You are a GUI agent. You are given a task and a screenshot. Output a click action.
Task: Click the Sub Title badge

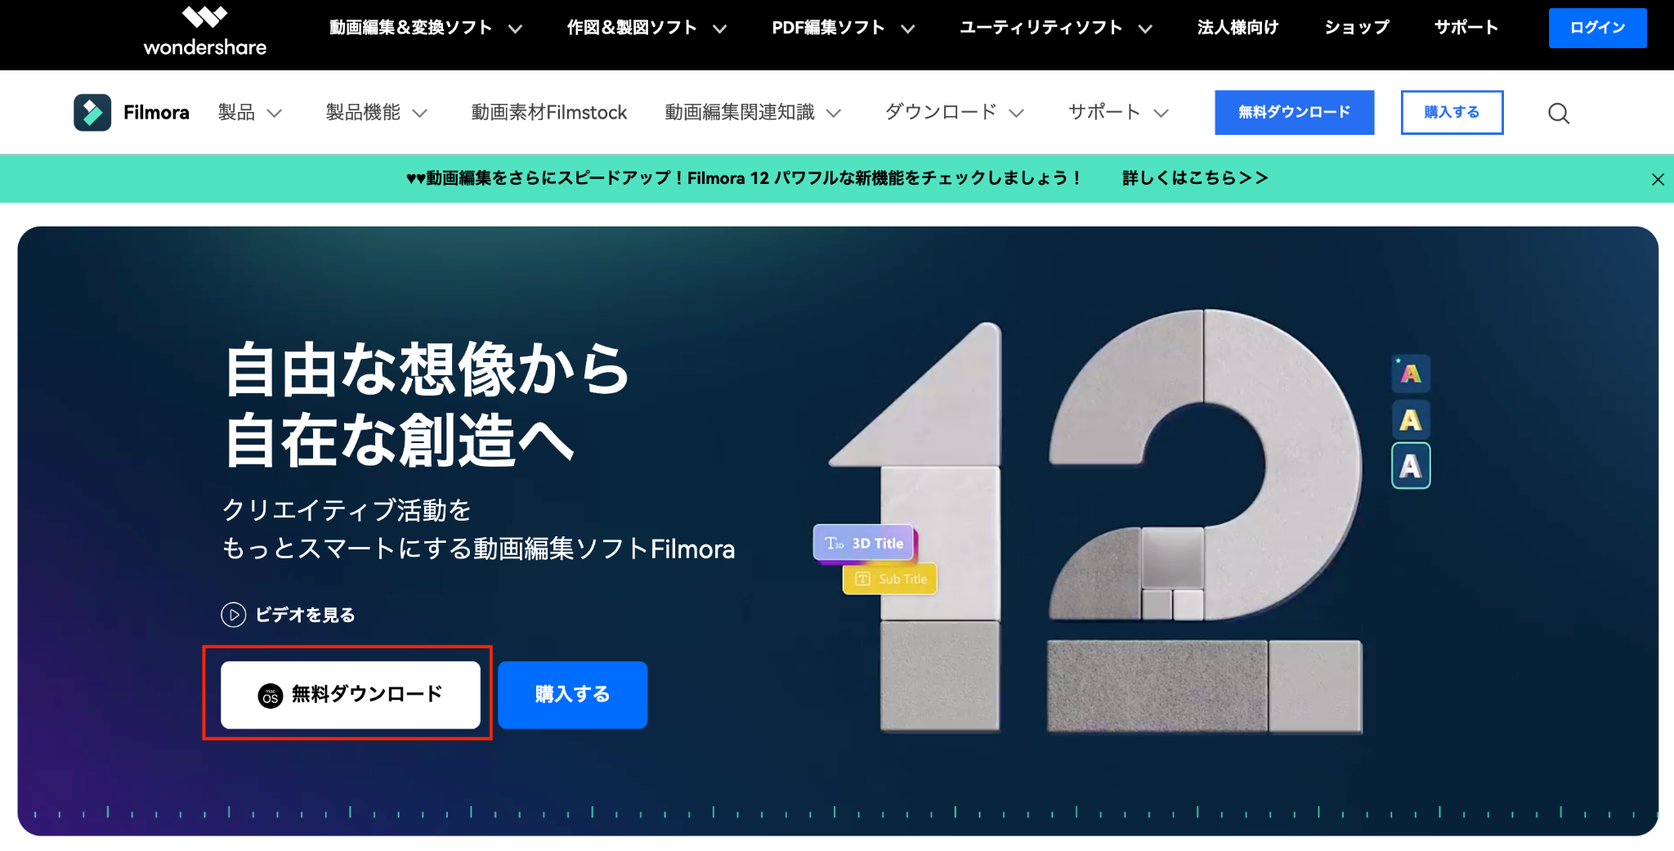point(890,579)
